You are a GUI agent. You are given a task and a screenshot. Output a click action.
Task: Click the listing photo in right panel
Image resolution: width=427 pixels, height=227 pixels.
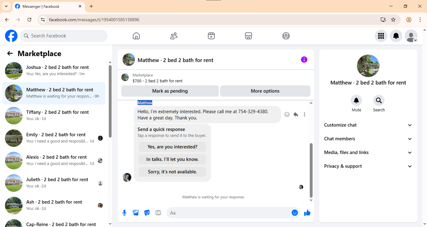click(x=368, y=66)
